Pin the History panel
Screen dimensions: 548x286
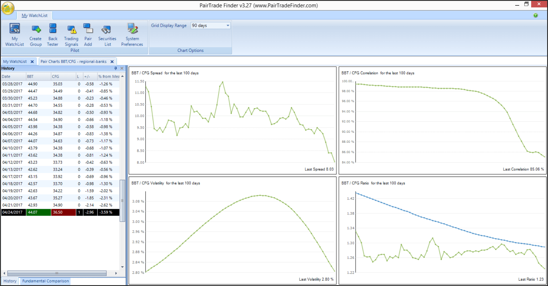116,68
